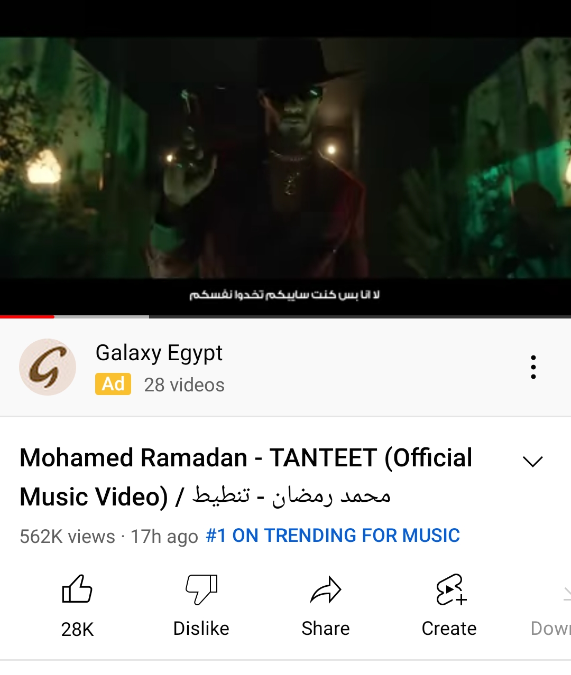Tap the thumbs-up like icon
This screenshot has width=571, height=675.
click(x=77, y=589)
